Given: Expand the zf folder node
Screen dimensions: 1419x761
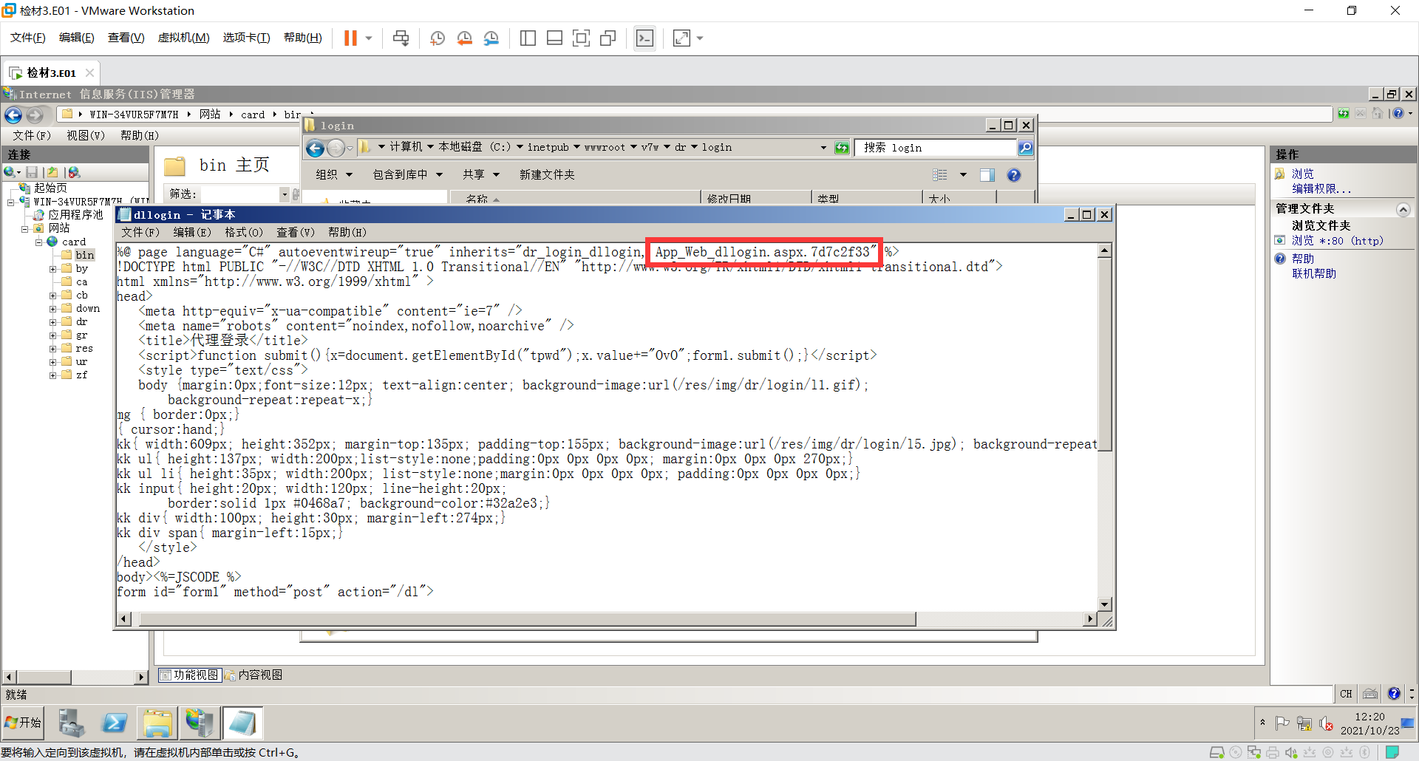Looking at the screenshot, I should pyautogui.click(x=53, y=375).
